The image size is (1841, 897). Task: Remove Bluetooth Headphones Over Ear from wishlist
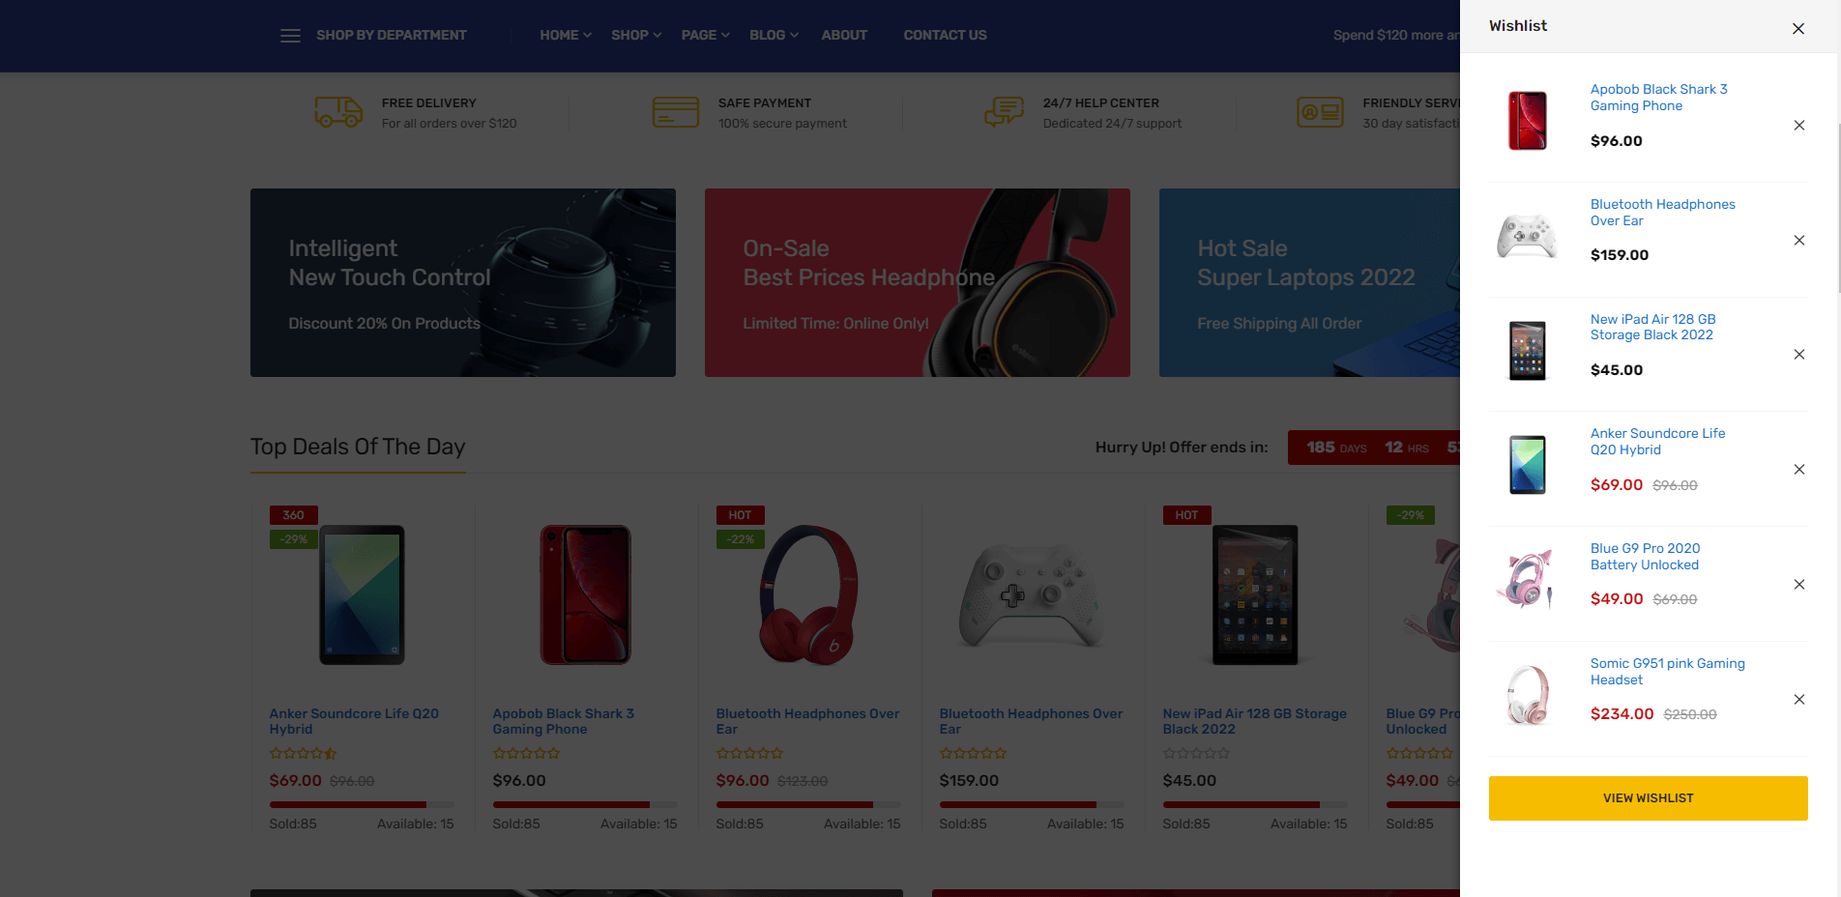tap(1798, 240)
